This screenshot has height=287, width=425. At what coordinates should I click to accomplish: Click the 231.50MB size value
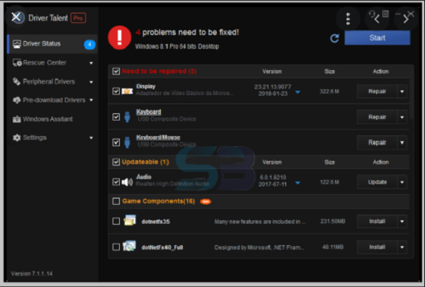333,221
